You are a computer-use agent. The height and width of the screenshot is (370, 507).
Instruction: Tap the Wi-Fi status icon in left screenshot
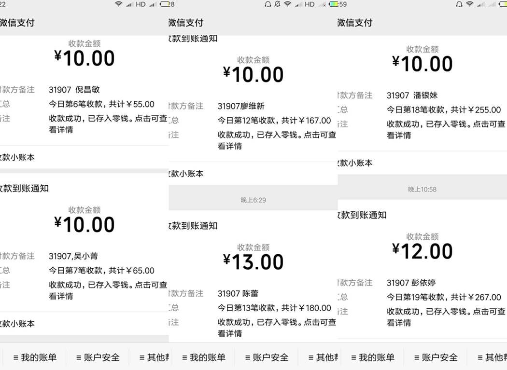(119, 4)
